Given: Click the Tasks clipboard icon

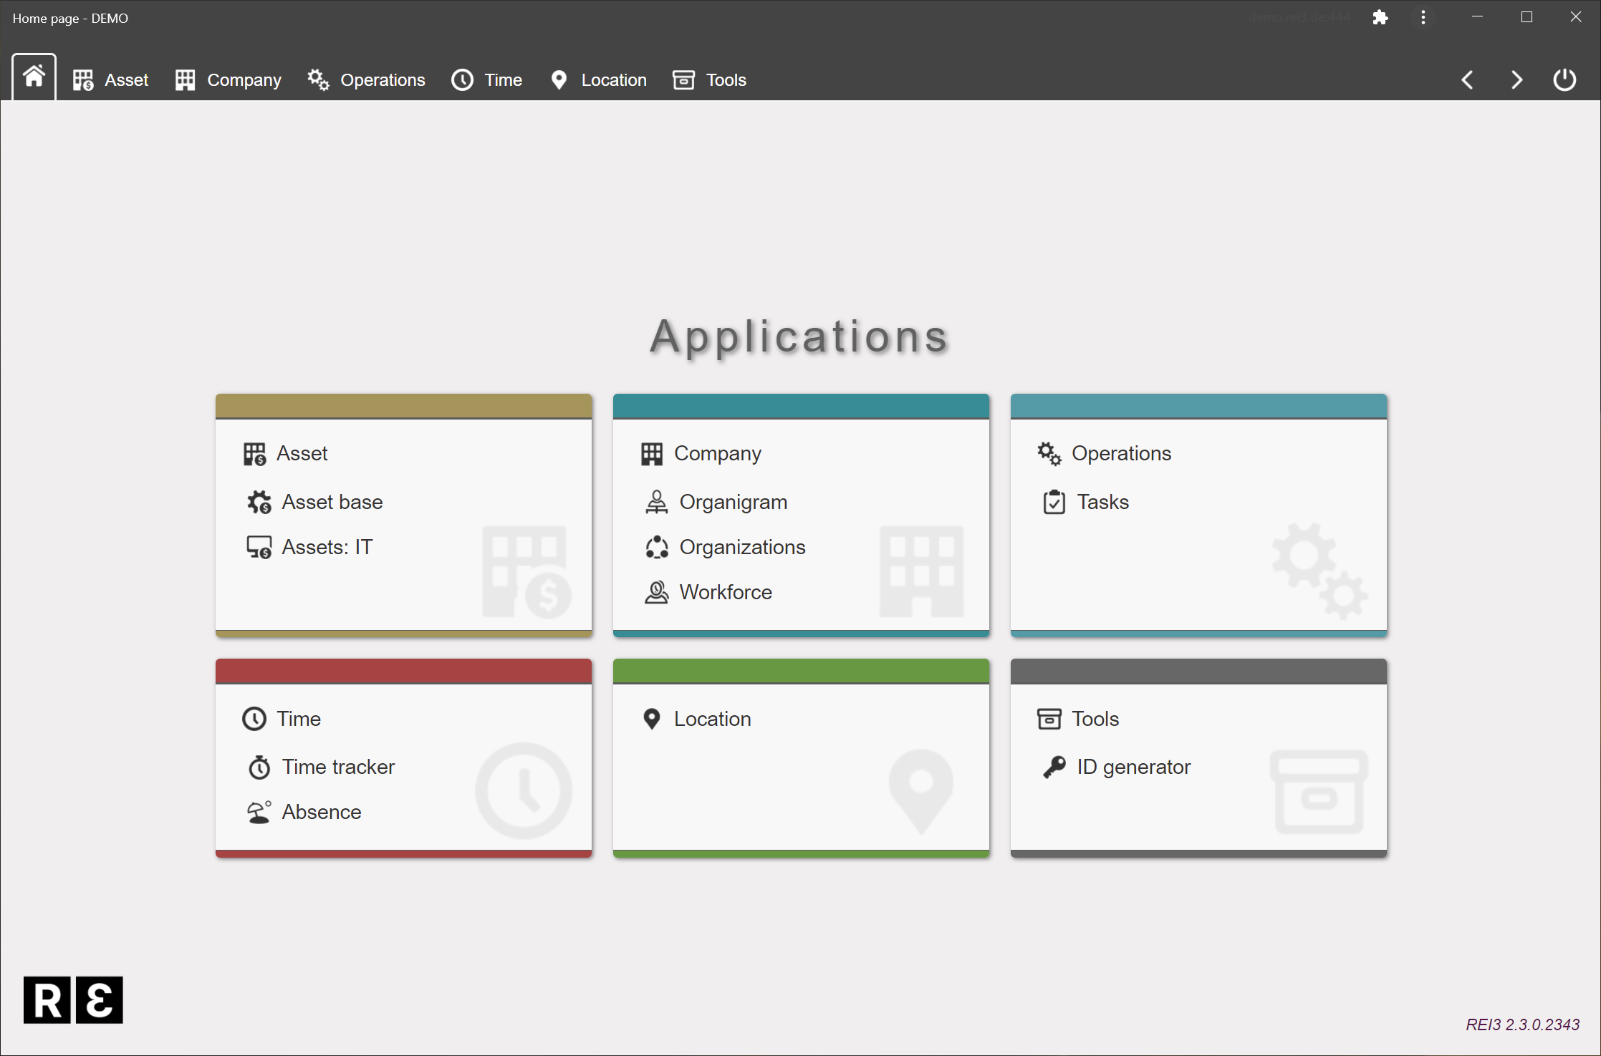Looking at the screenshot, I should pos(1054,503).
